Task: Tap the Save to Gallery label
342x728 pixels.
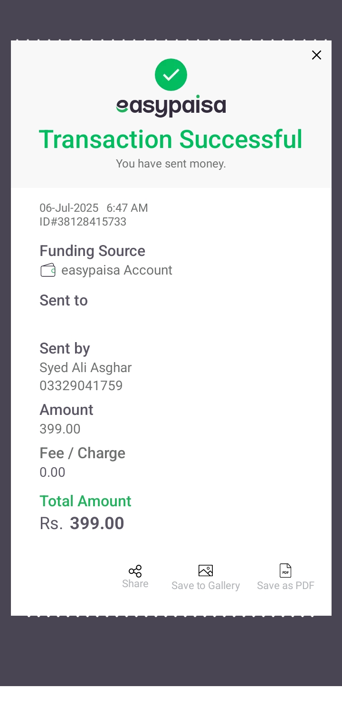Action: tap(206, 586)
